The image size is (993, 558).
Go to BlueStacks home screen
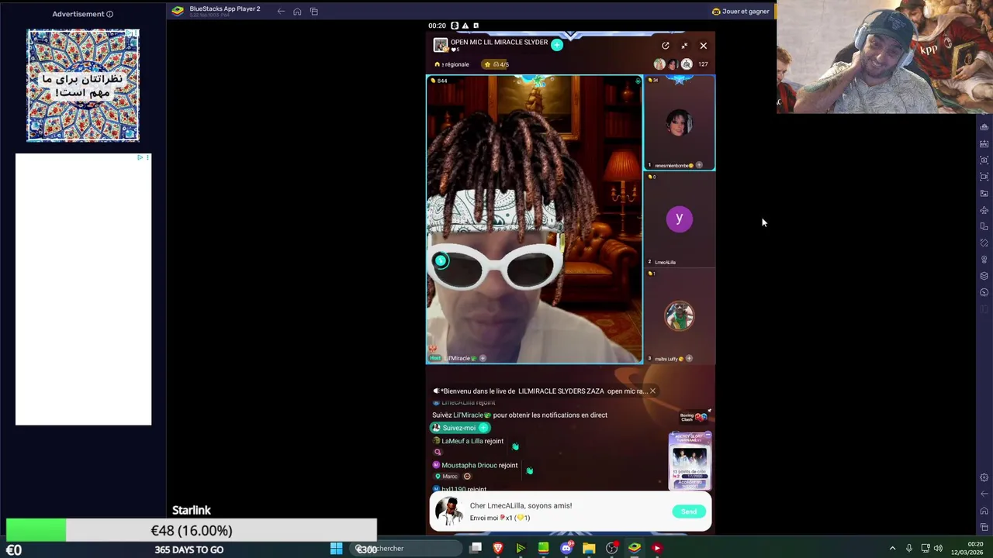click(x=297, y=12)
